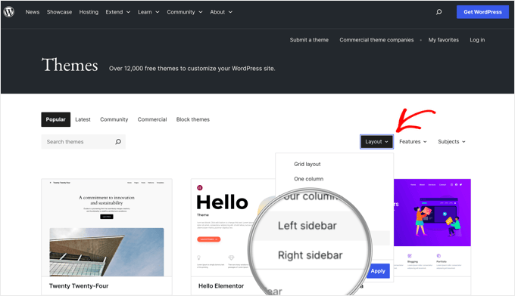Screen dimensions: 515x296
Task: Click the Themes page heading
Action: [70, 65]
